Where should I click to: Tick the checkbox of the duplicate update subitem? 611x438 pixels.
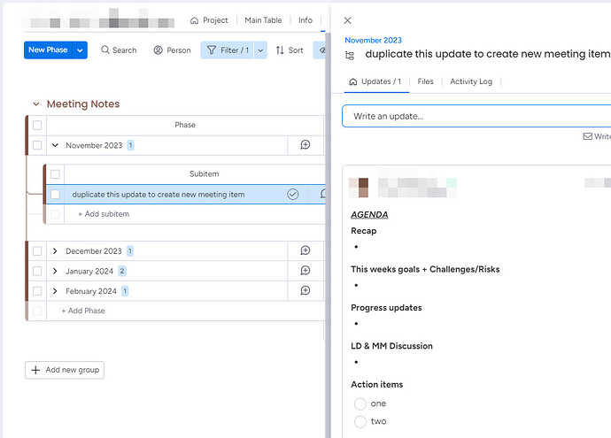[x=55, y=195]
